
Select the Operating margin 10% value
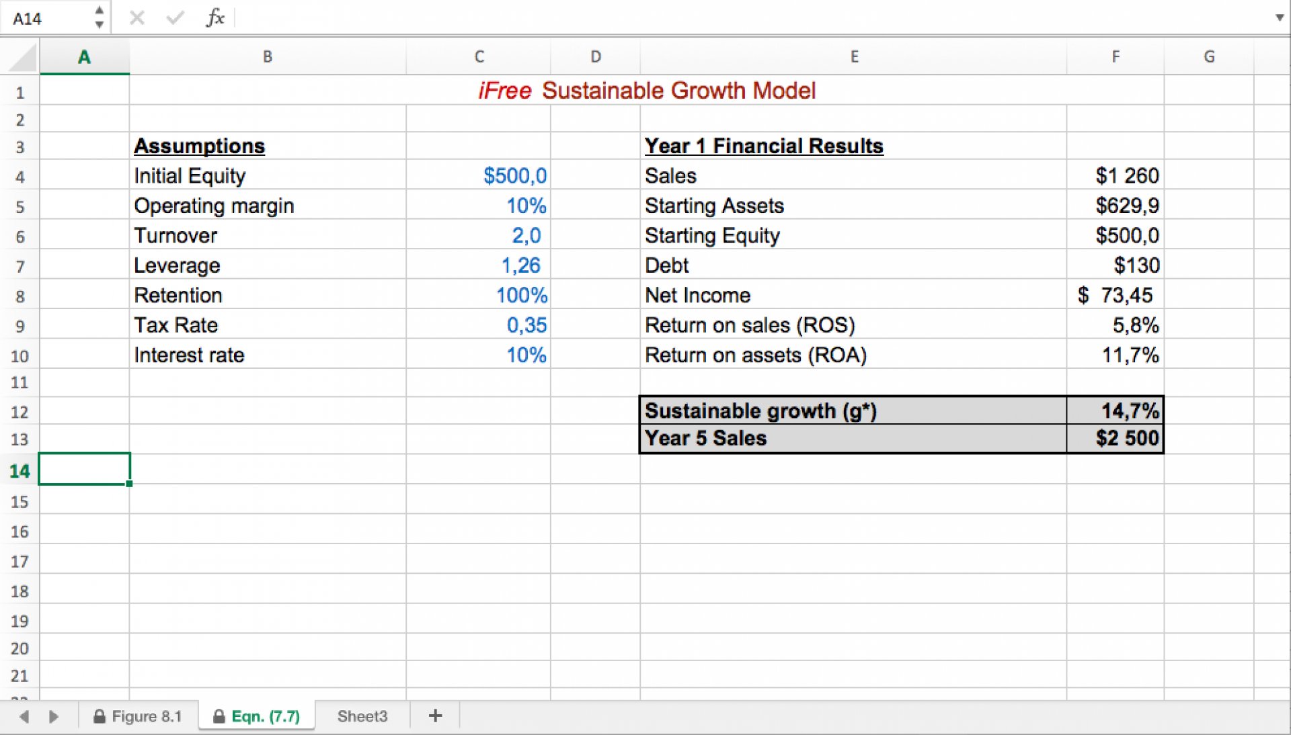pyautogui.click(x=479, y=205)
